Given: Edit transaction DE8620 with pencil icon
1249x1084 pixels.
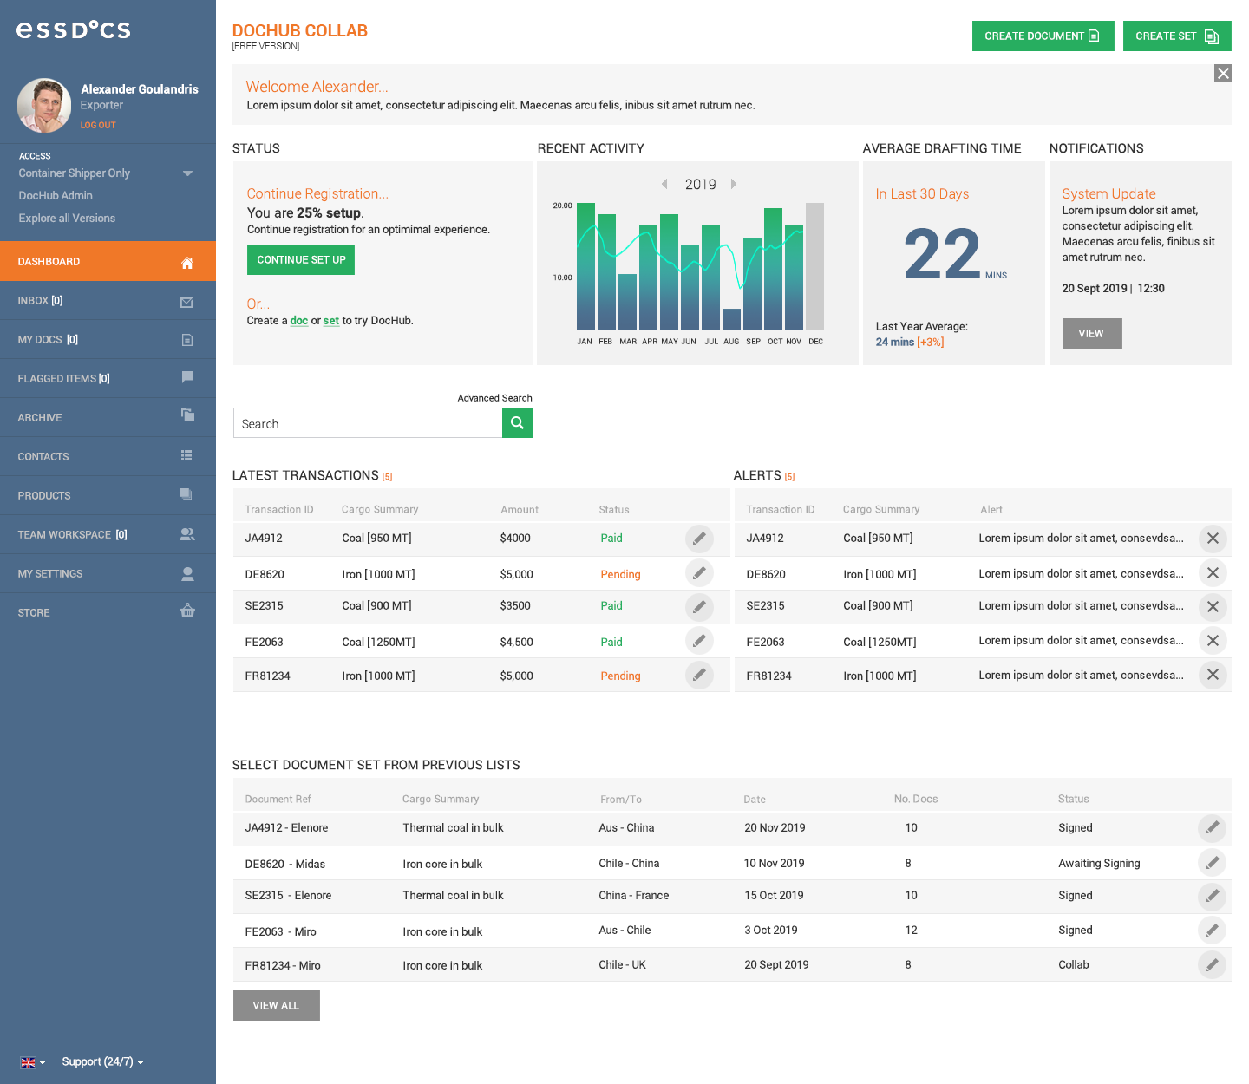Looking at the screenshot, I should click(699, 572).
